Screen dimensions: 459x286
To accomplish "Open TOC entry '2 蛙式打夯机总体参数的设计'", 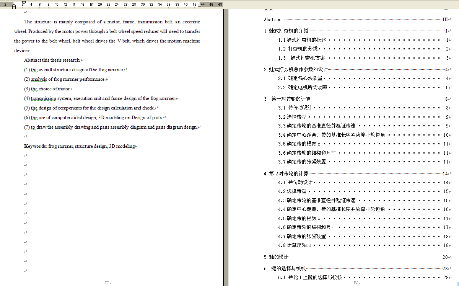I will pos(357,70).
